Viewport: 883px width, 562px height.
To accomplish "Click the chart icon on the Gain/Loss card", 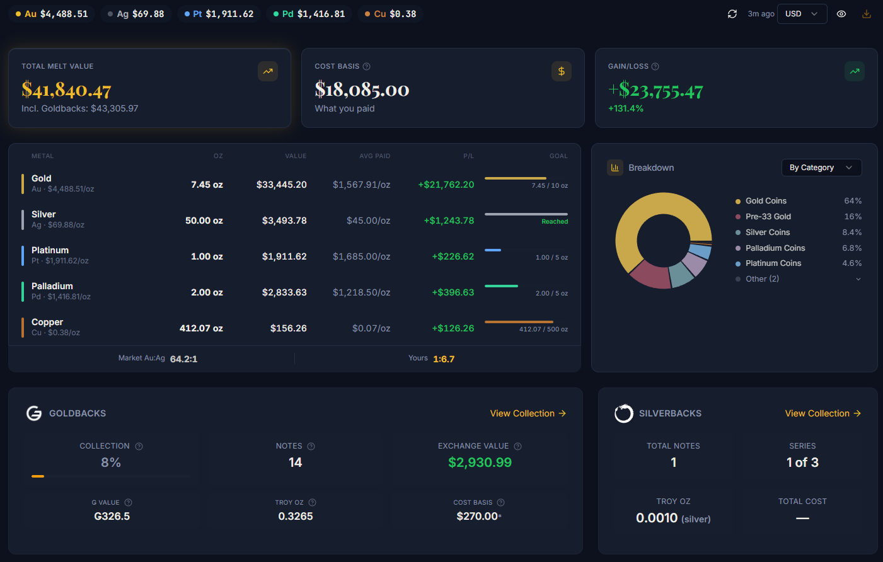I will (855, 71).
